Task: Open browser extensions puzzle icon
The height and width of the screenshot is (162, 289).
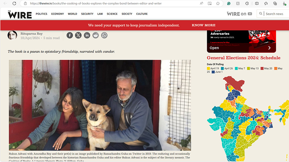Action: (247, 3)
